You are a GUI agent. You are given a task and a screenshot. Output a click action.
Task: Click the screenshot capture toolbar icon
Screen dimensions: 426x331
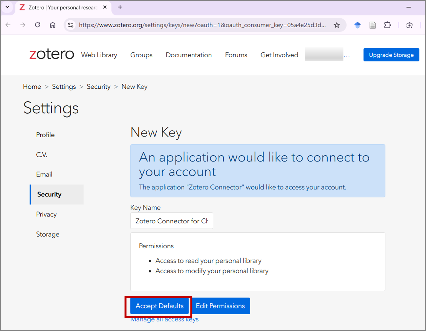click(409, 25)
